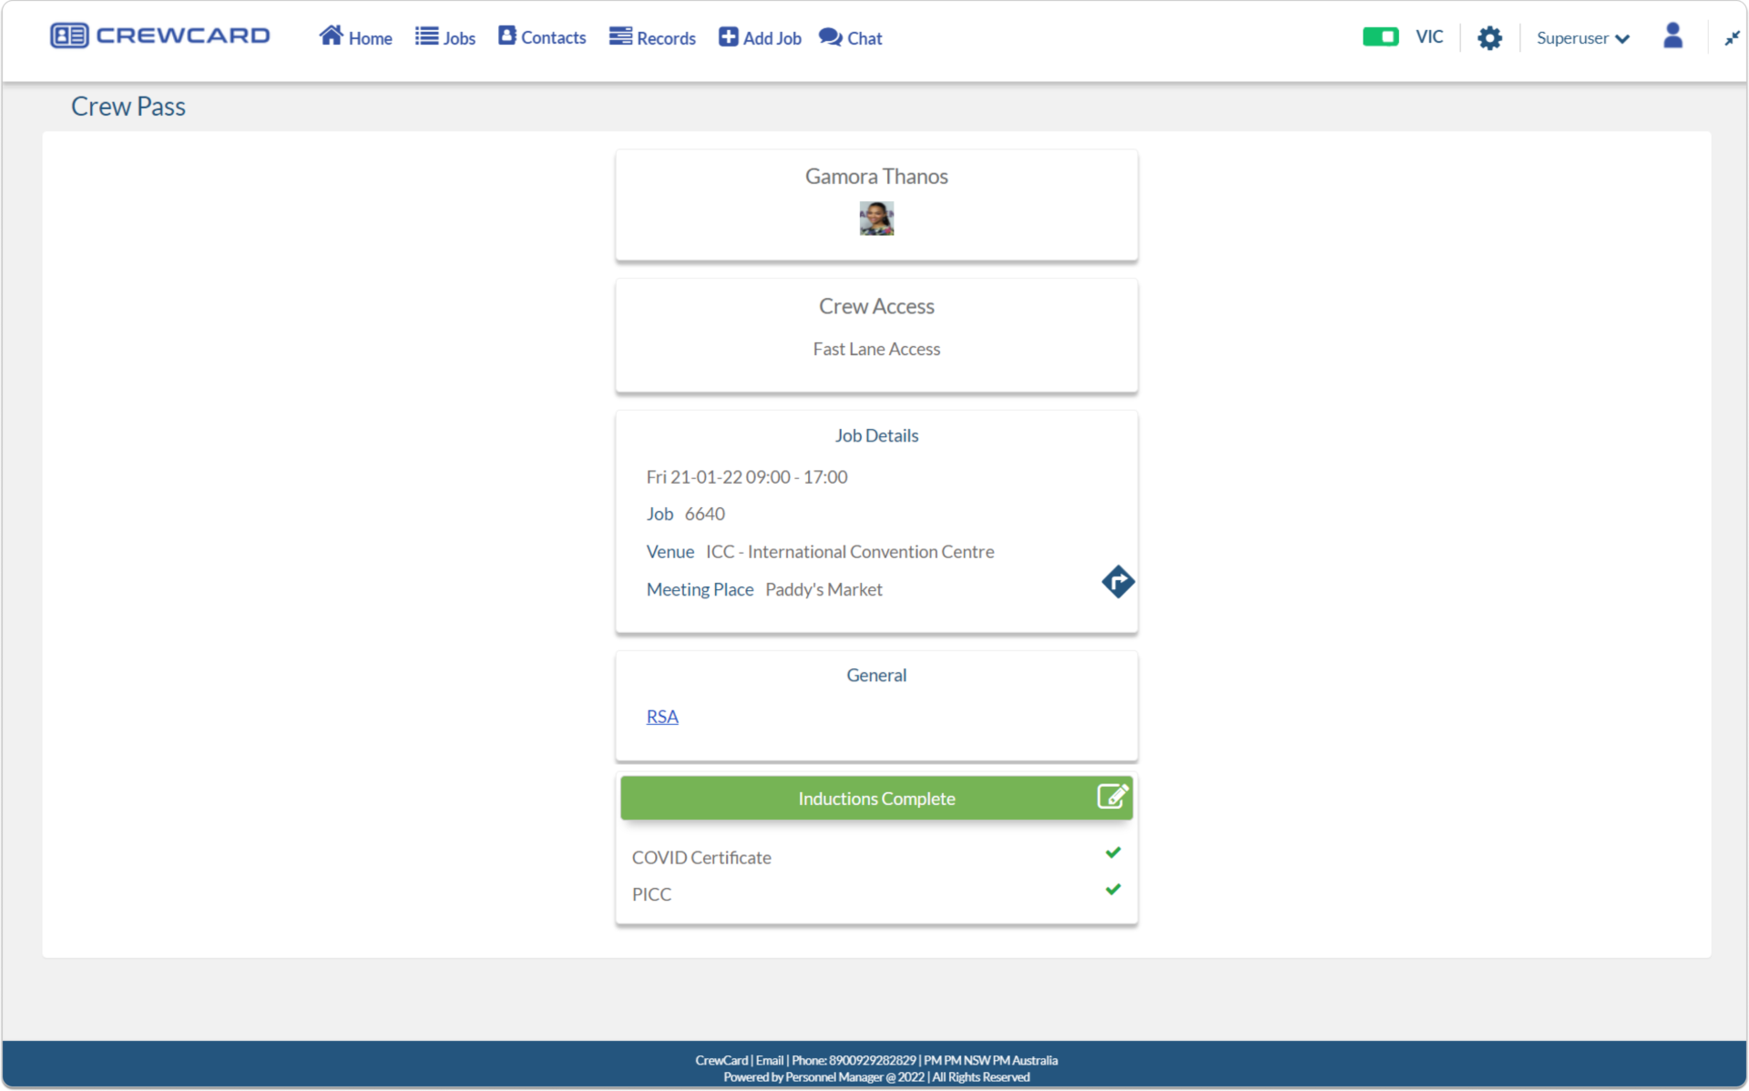Click Gamora Thanos profile photo thumbnail
This screenshot has height=1091, width=1749.
tap(876, 219)
